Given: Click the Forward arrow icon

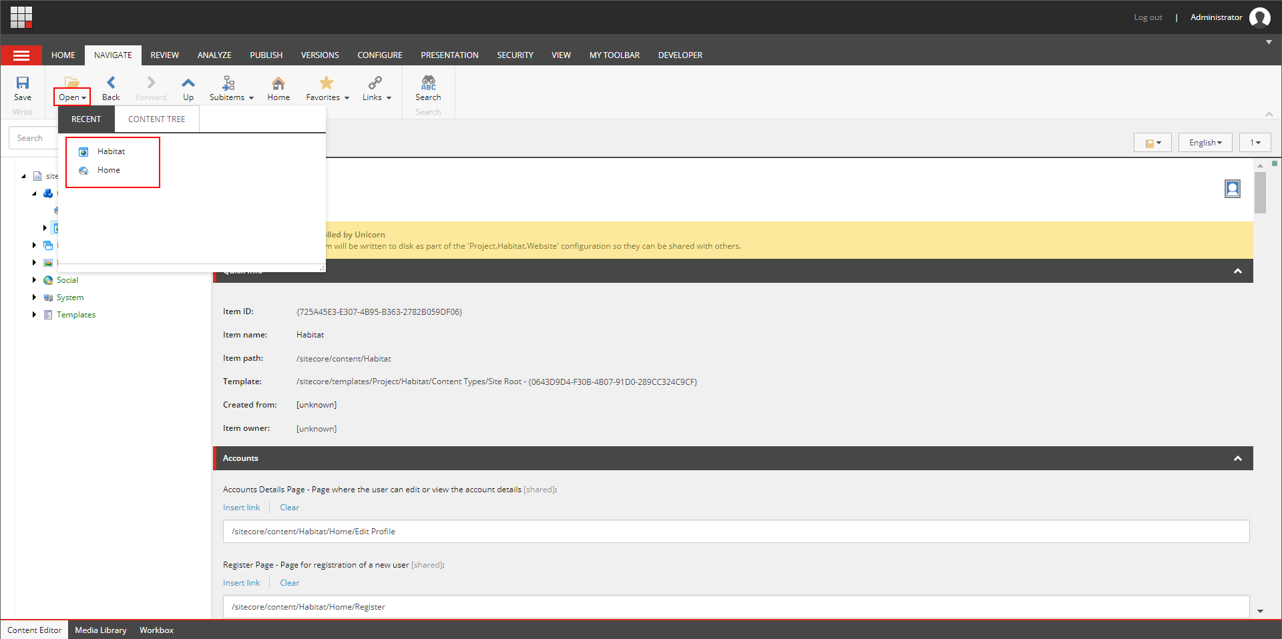Looking at the screenshot, I should (151, 82).
